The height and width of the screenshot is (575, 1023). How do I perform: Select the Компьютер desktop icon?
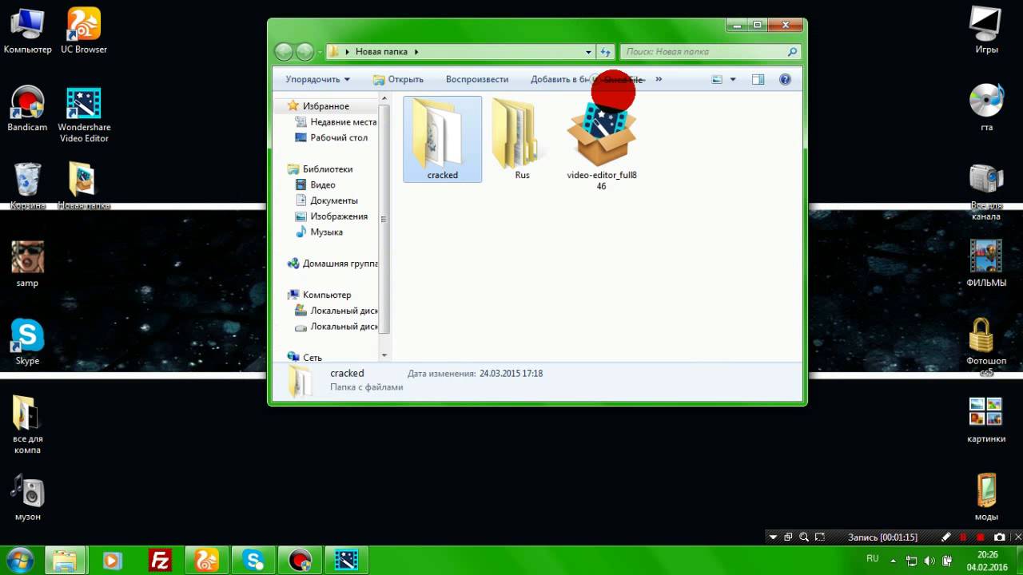pos(27,30)
